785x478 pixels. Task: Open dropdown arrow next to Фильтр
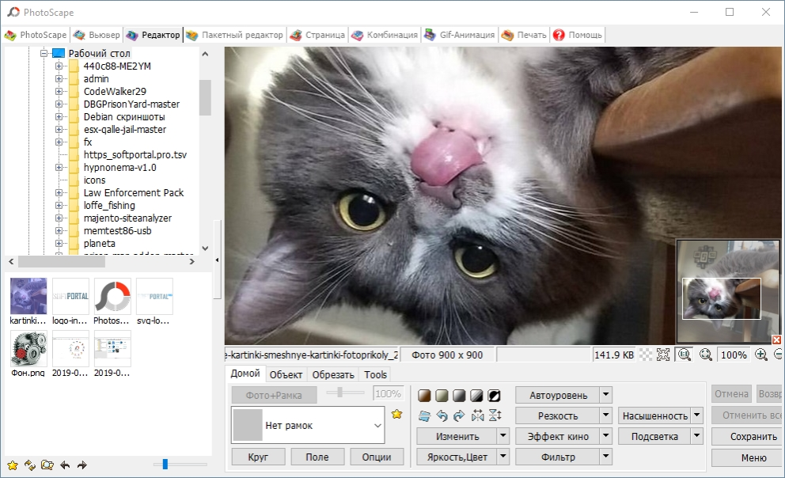605,457
